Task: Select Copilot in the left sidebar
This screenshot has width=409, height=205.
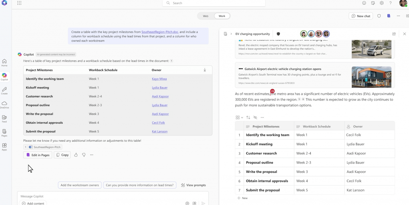Action: click(4, 77)
